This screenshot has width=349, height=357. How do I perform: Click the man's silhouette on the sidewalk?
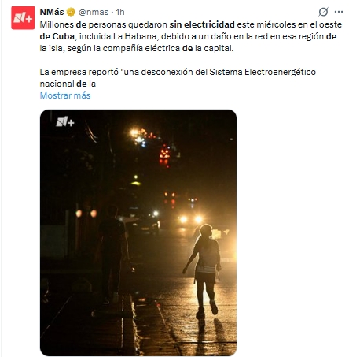112,254
